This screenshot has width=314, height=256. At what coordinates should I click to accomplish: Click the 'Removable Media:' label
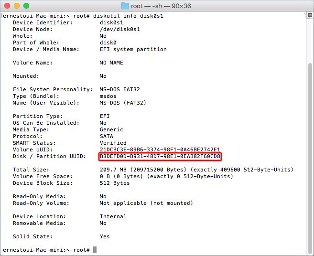pyautogui.click(x=39, y=223)
